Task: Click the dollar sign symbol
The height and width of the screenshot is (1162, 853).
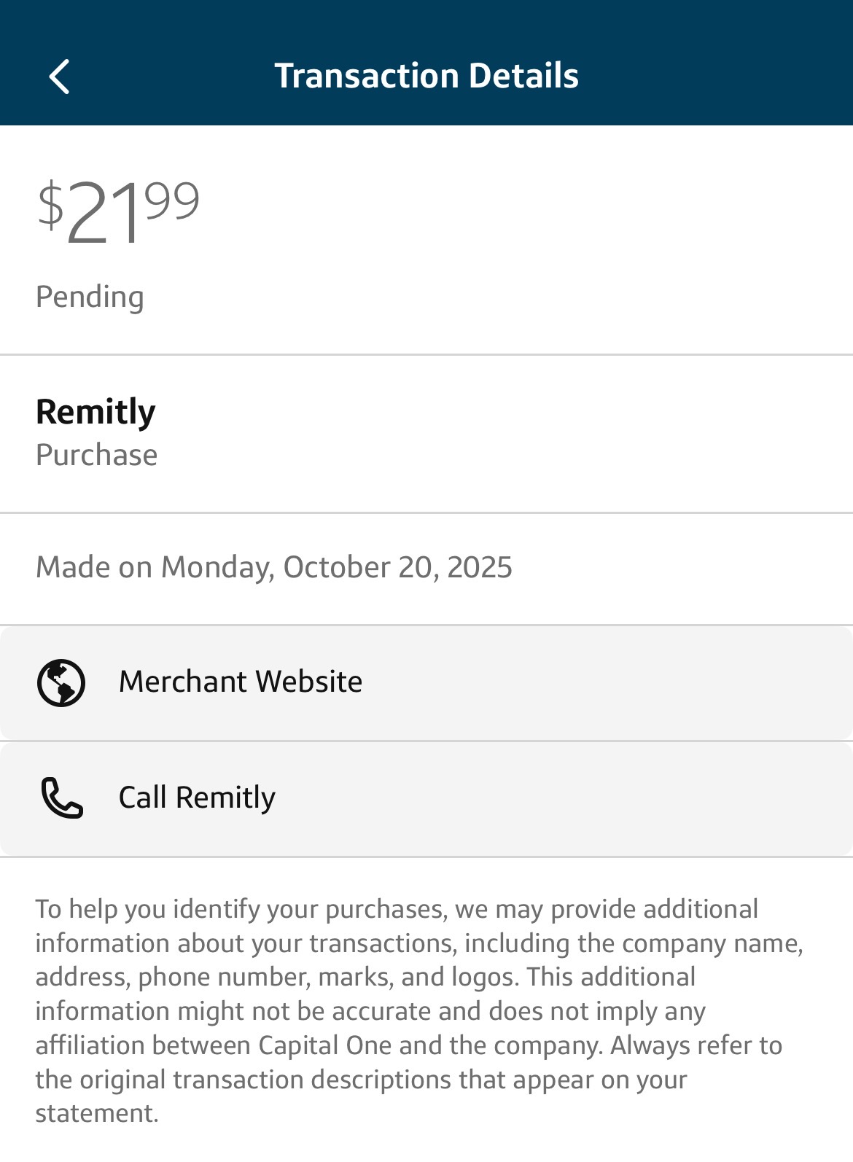Action: [x=50, y=206]
